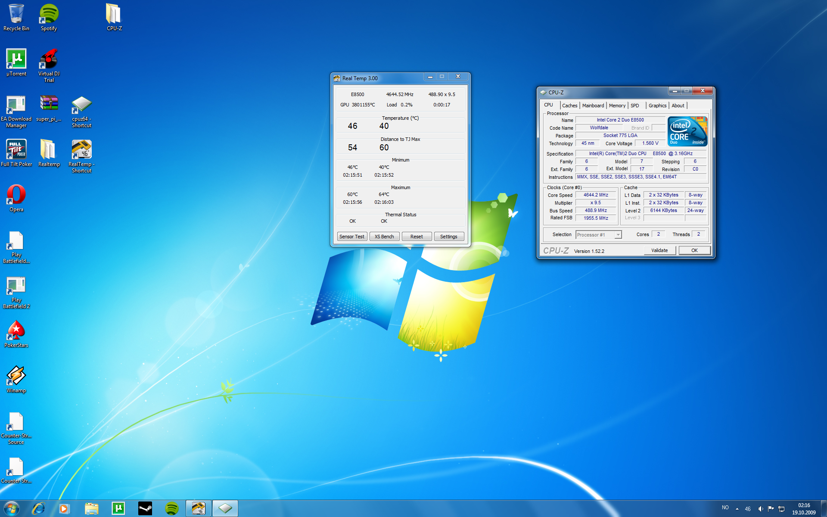Screen dimensions: 827x517
Task: Click the NO language indicator in taskbar
Action: coord(725,508)
